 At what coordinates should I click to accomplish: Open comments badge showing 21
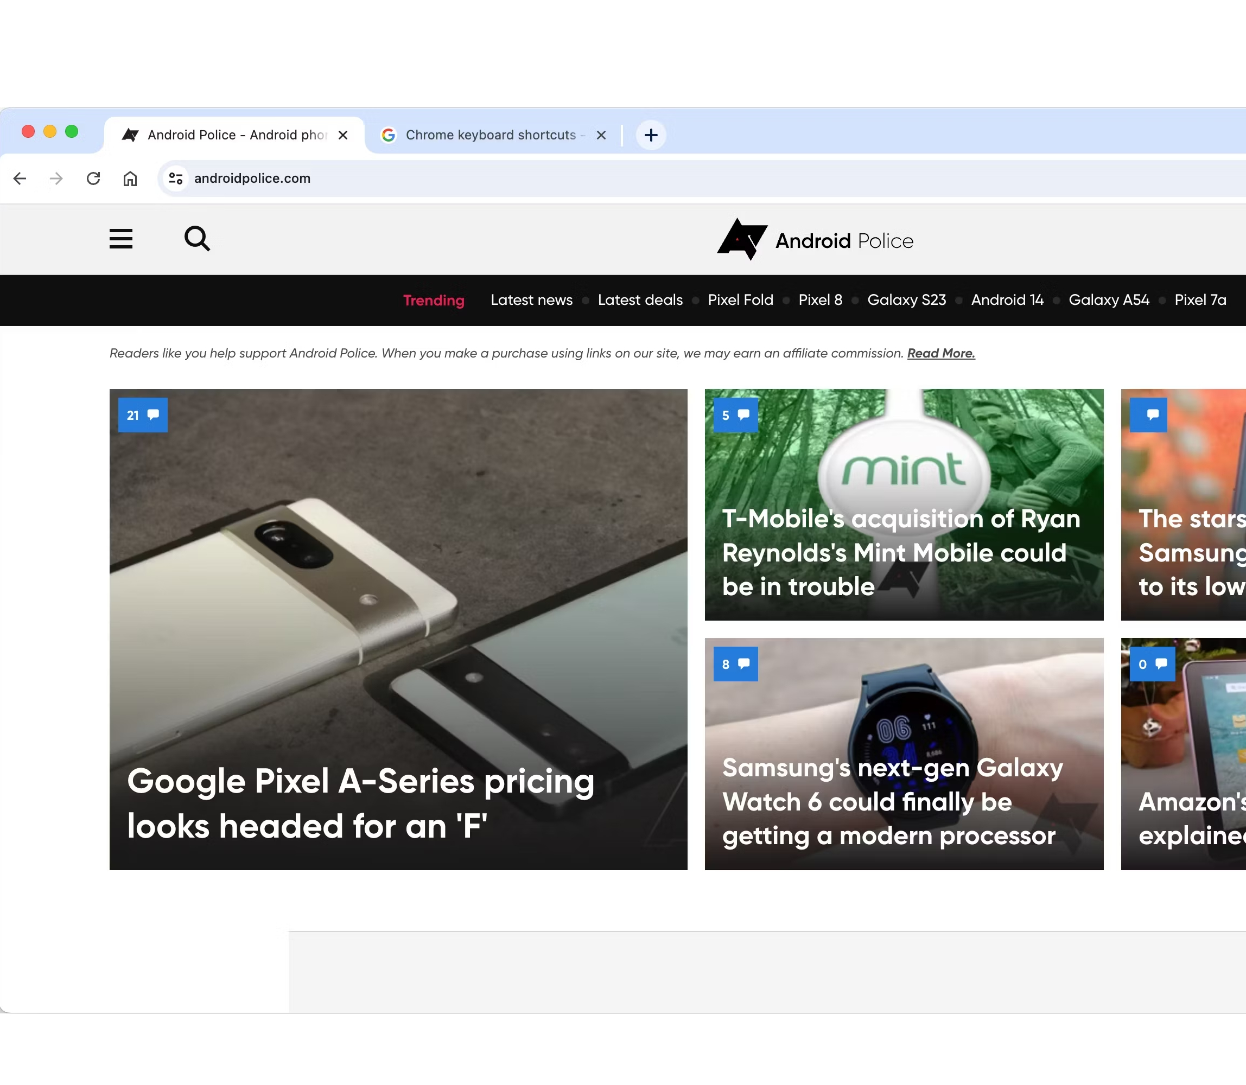[x=143, y=415]
